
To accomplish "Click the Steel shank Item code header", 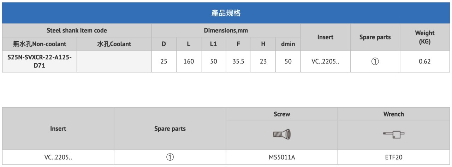I will [77, 30].
